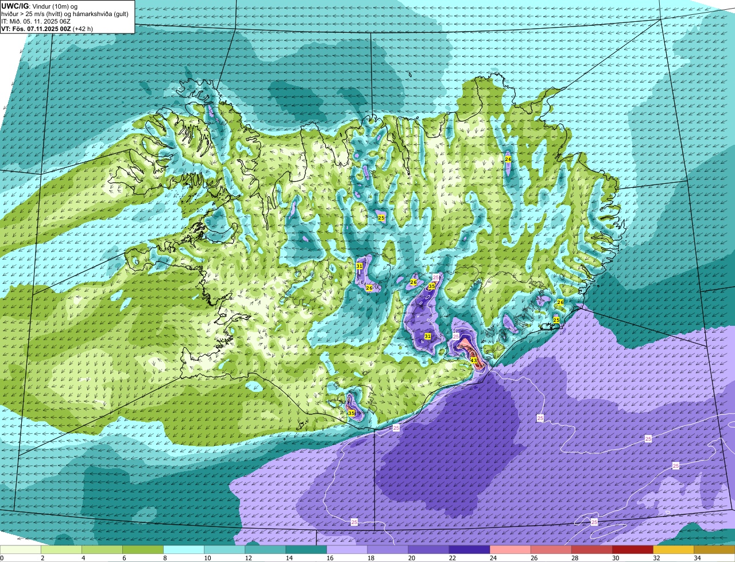Select pale cyan swatch between 8 and 10
735x562 pixels.
coord(184,550)
